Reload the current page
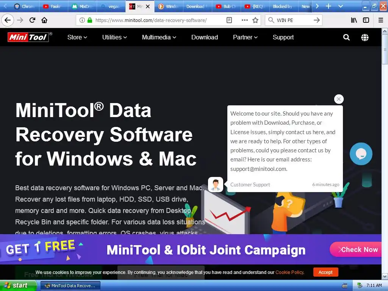This screenshot has height=291, width=388. tap(32, 20)
